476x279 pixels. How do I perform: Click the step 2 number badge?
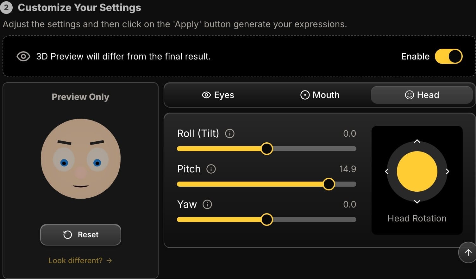point(6,8)
